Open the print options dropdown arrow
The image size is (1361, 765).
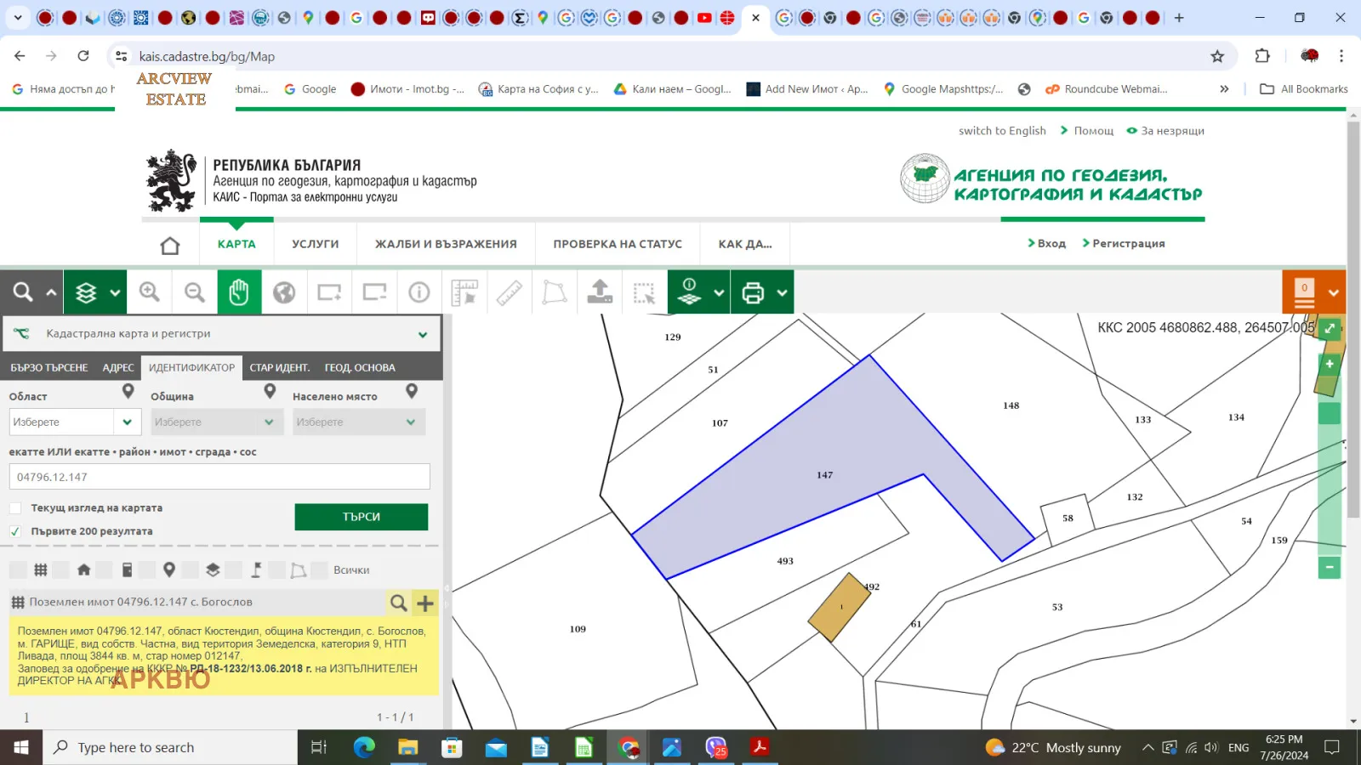point(782,292)
